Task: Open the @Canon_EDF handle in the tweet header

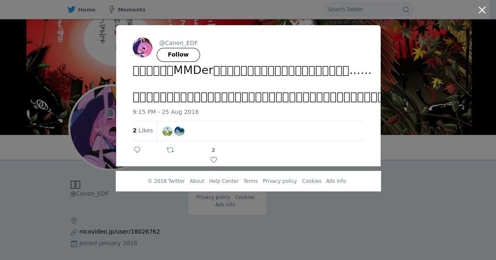Action: [179, 43]
